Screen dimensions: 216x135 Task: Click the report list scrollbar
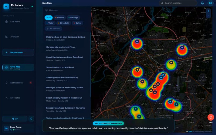[x=90, y=65]
